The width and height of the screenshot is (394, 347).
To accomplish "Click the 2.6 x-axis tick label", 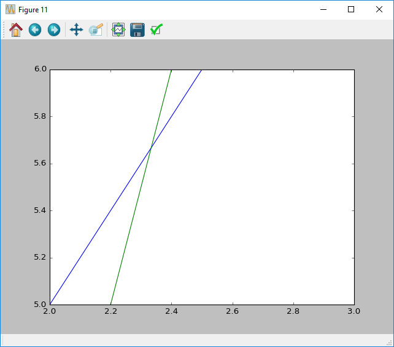I will click(232, 311).
